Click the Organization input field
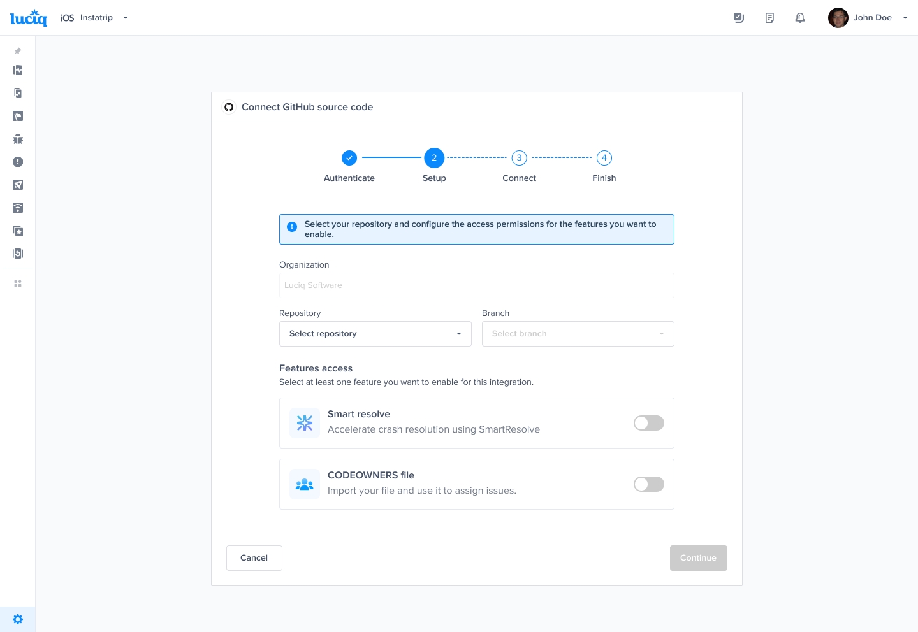This screenshot has width=918, height=632. pos(476,285)
